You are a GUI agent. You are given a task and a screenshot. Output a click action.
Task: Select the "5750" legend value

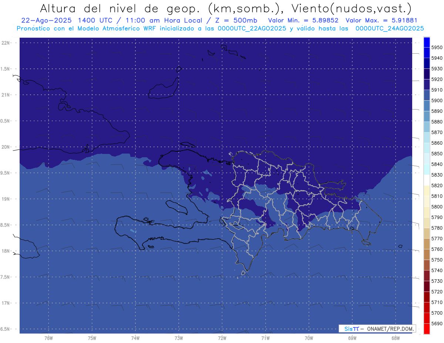437,260
